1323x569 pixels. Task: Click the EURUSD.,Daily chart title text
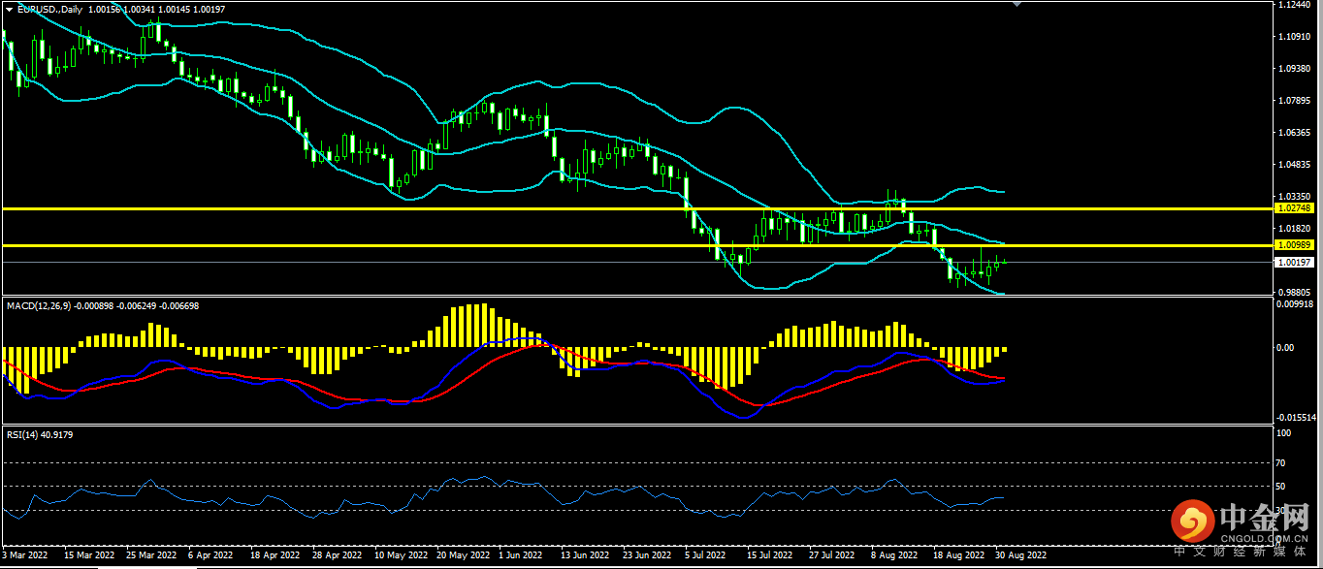50,8
